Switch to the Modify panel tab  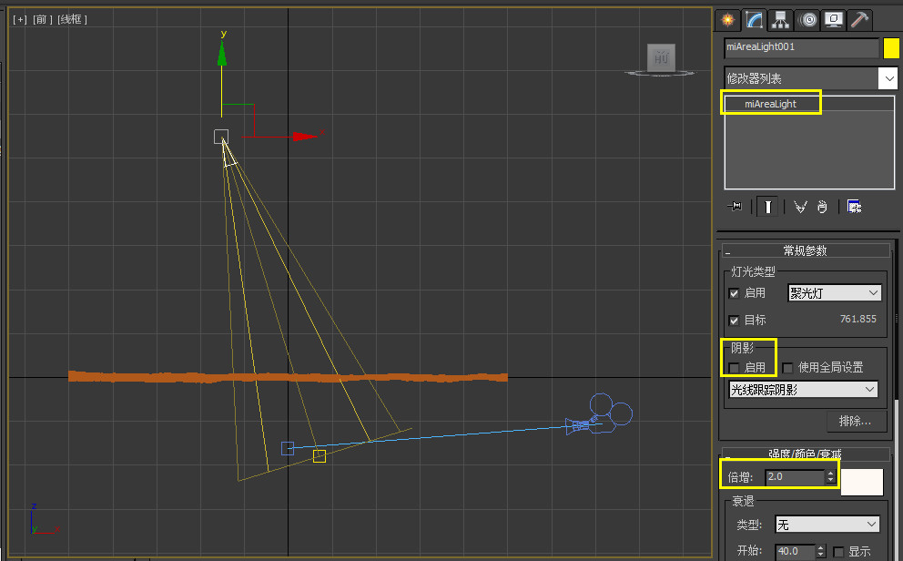coord(755,20)
